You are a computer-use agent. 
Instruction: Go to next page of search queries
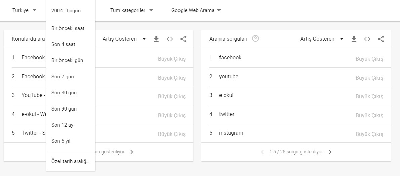(x=330, y=152)
